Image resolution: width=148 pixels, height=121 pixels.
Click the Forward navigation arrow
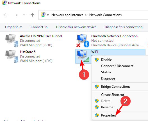[x=16, y=15]
